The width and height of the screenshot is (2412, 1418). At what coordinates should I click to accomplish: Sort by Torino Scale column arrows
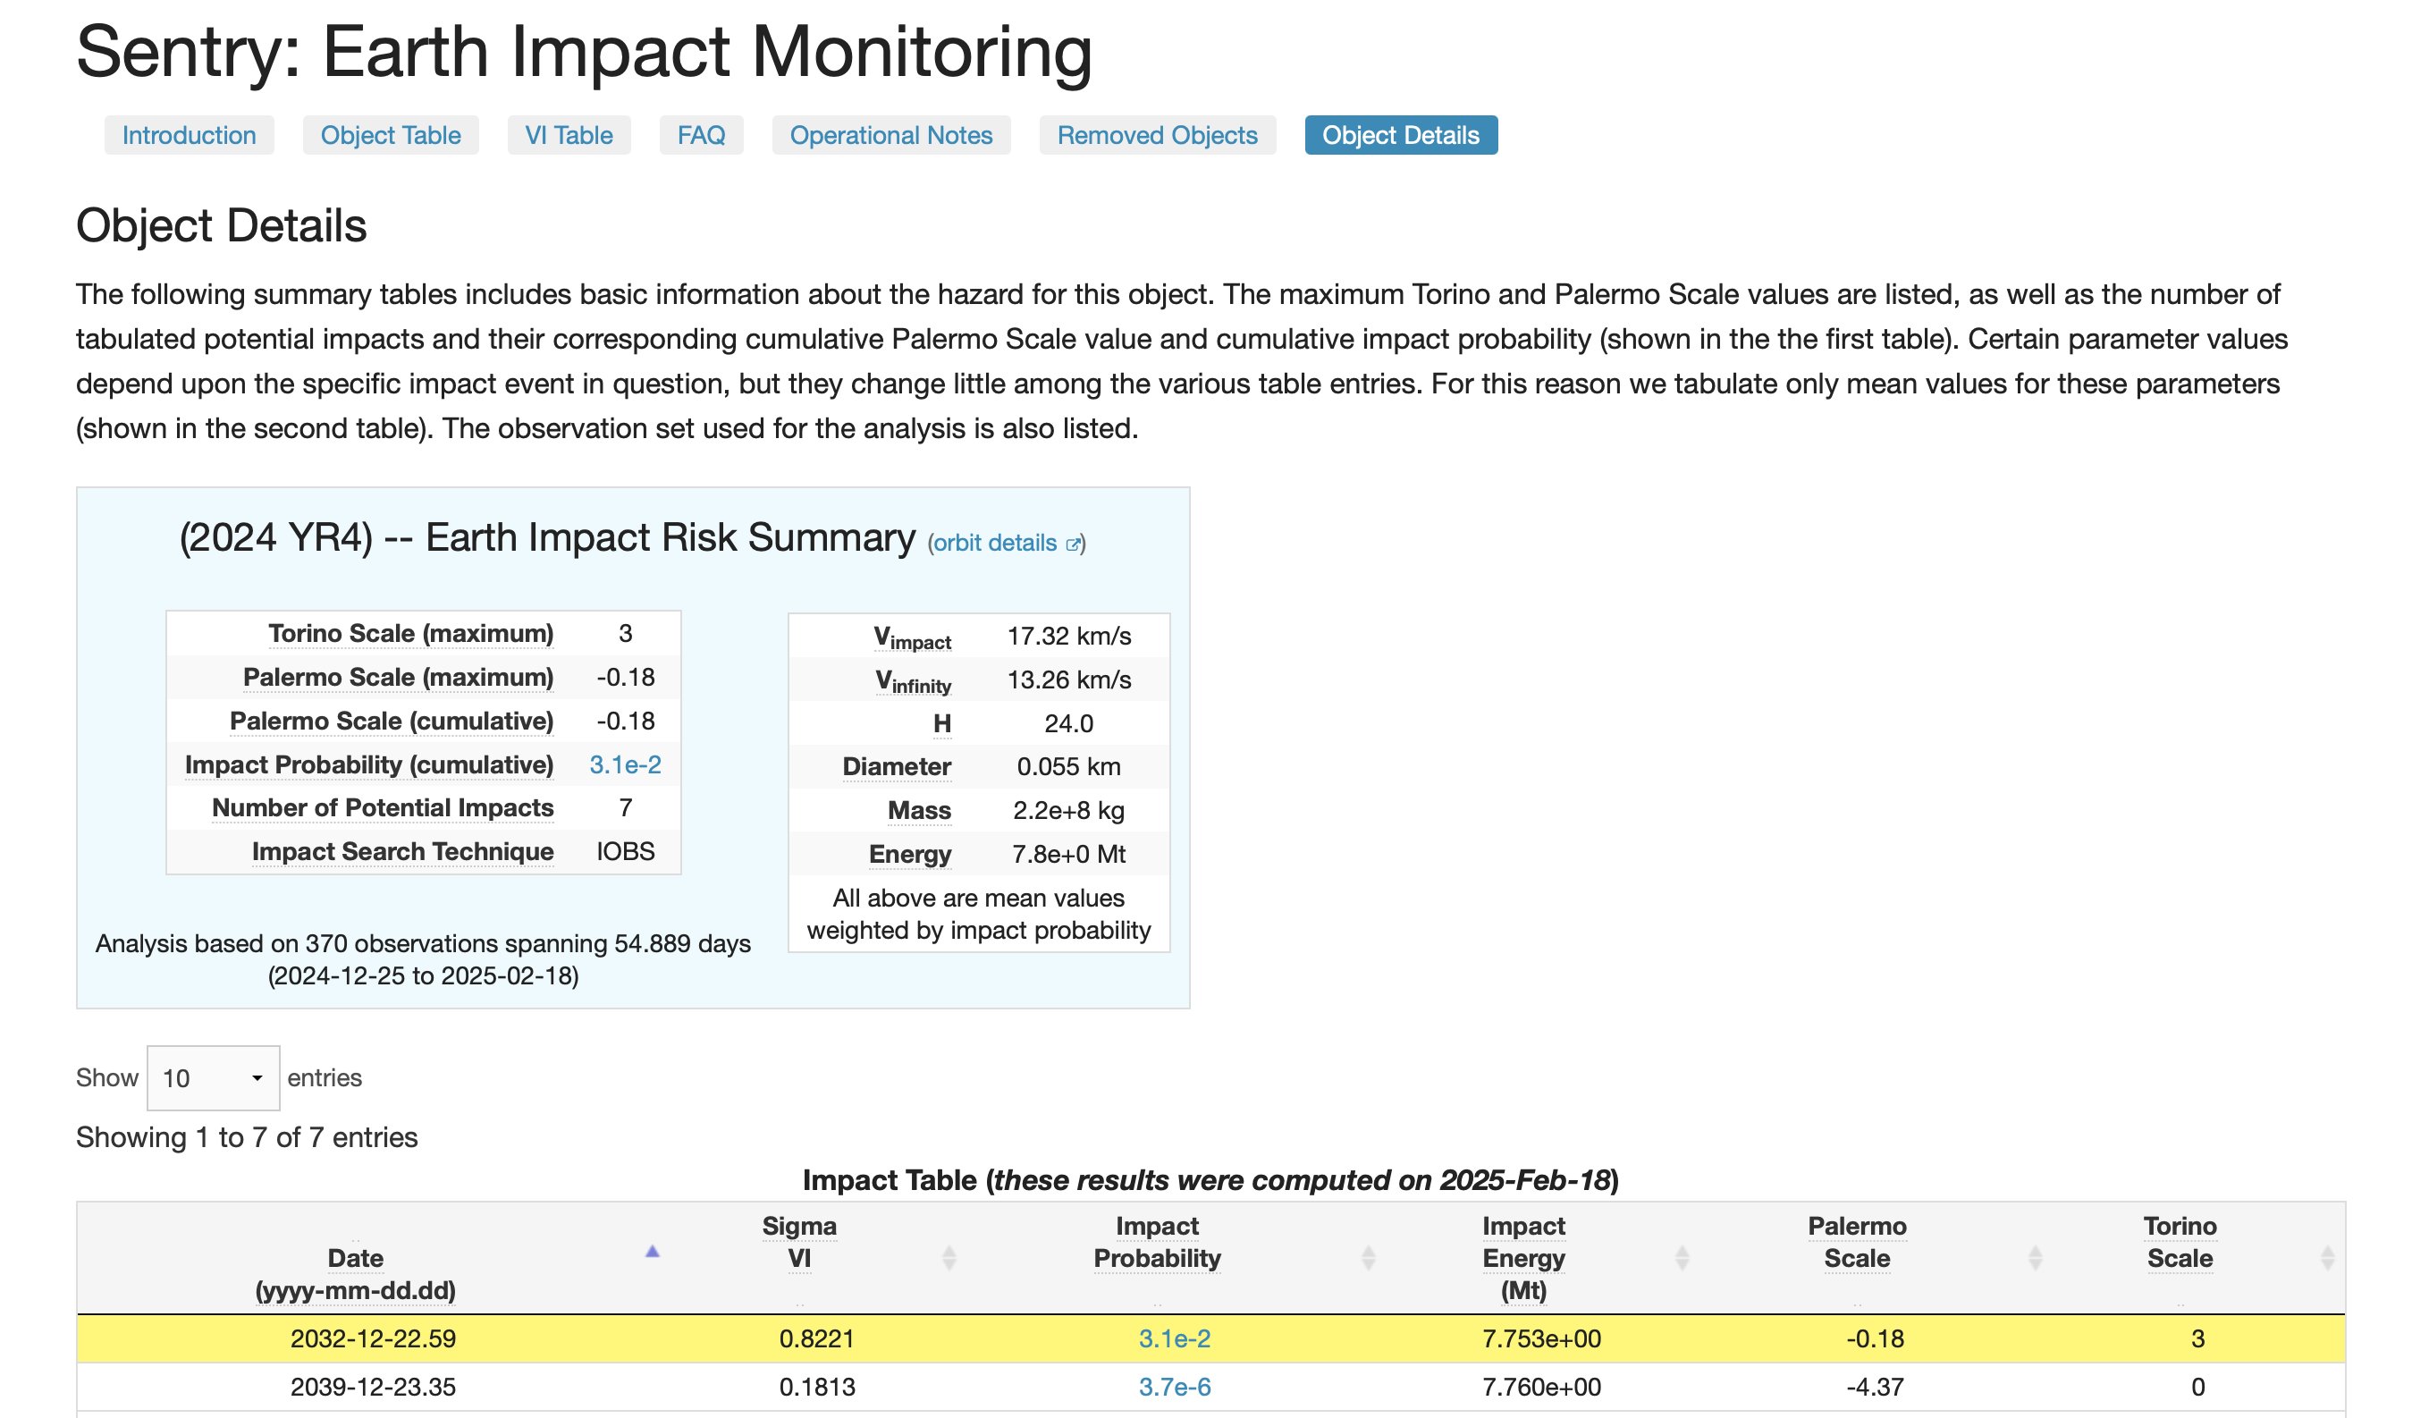2328,1257
